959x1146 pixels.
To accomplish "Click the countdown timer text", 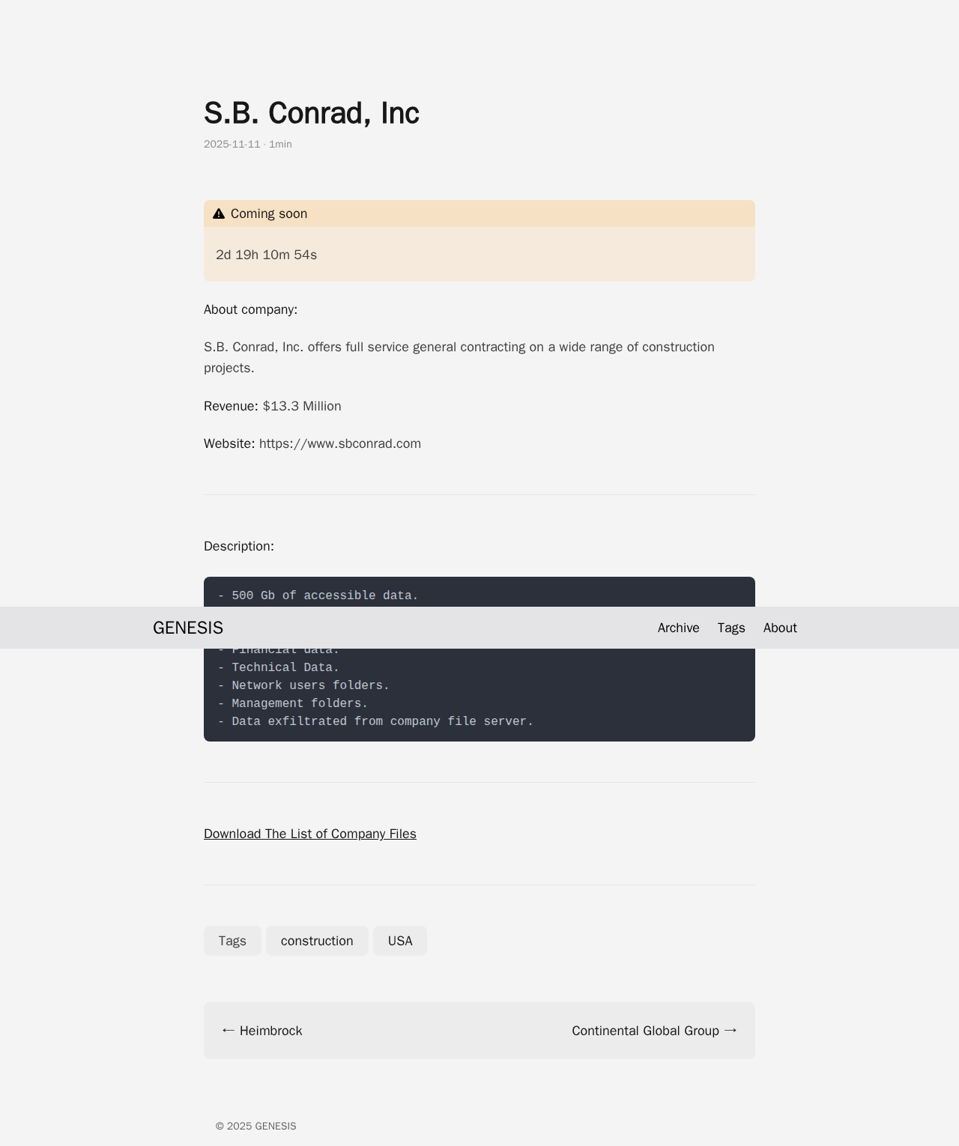I will click(266, 255).
